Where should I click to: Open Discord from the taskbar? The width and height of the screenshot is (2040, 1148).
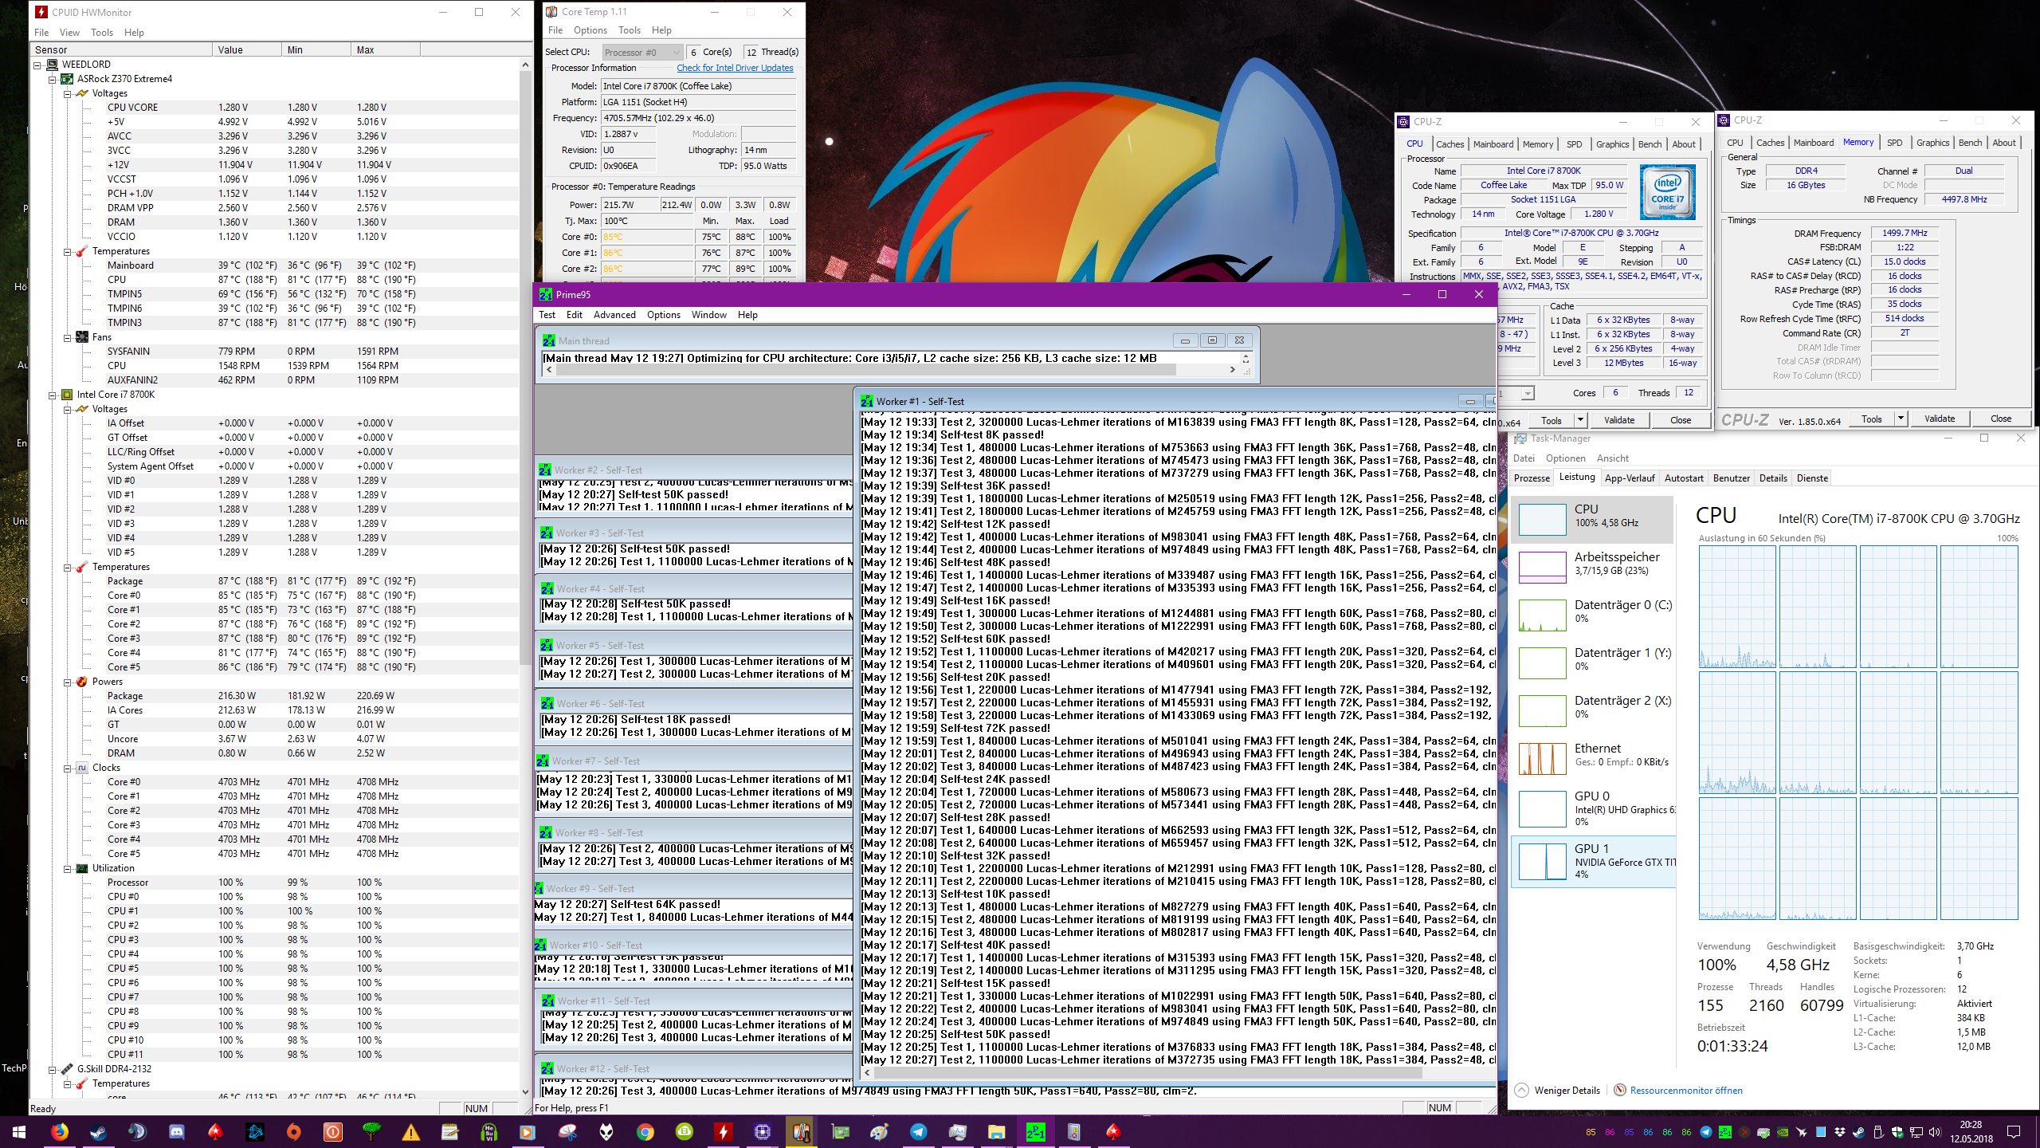click(177, 1131)
